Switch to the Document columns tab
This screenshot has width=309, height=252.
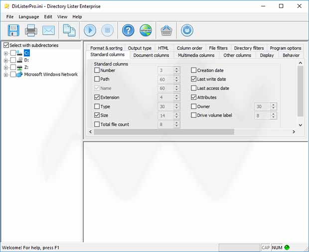point(151,56)
